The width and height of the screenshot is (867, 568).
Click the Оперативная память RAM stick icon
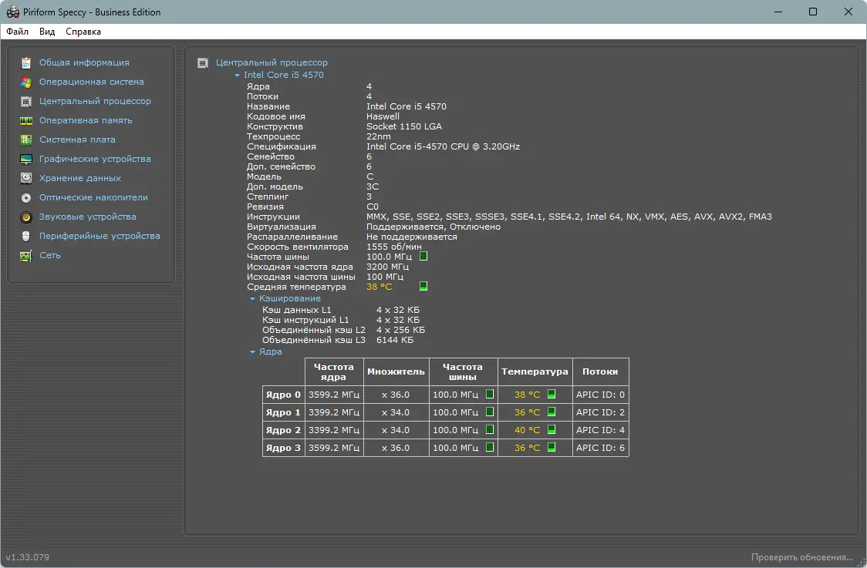26,120
